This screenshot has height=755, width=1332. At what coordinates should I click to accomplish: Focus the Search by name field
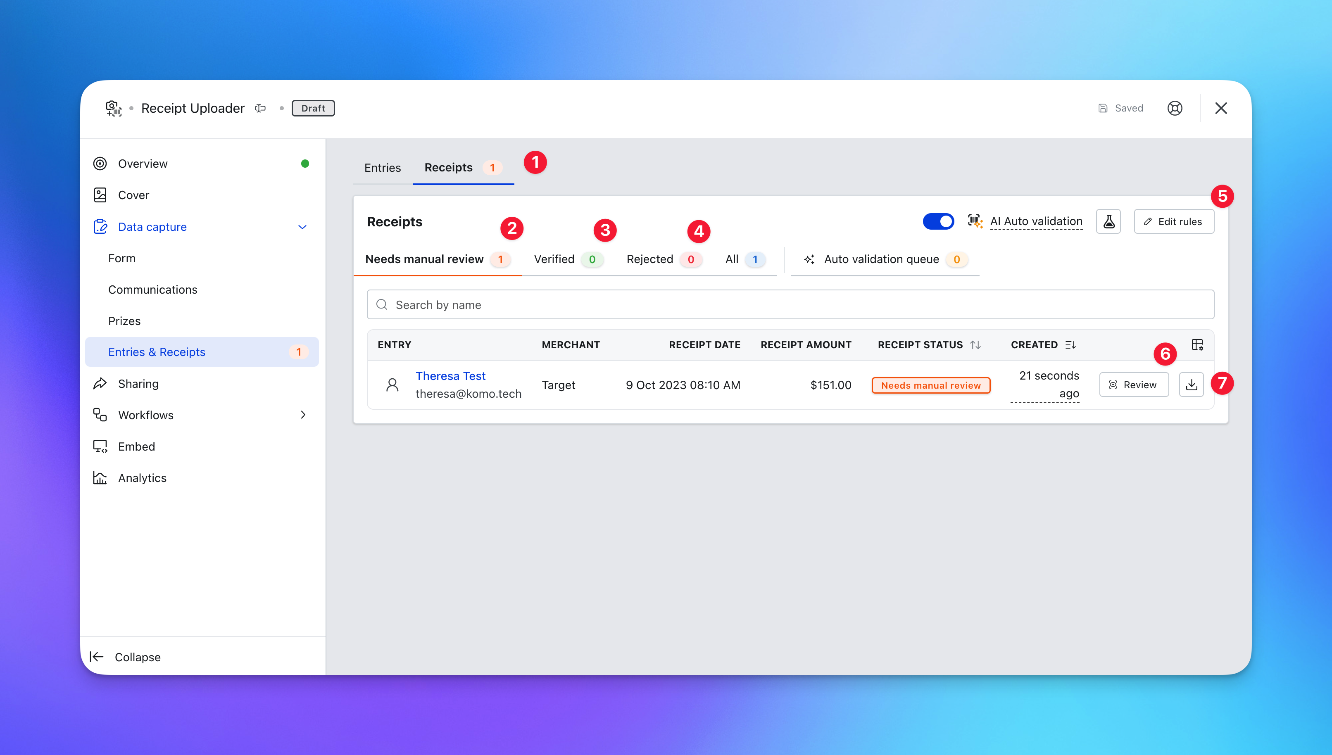click(x=790, y=305)
